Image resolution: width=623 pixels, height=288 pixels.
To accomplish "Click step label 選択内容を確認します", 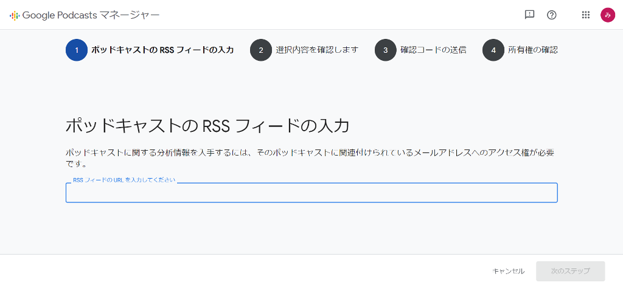I will [x=317, y=50].
